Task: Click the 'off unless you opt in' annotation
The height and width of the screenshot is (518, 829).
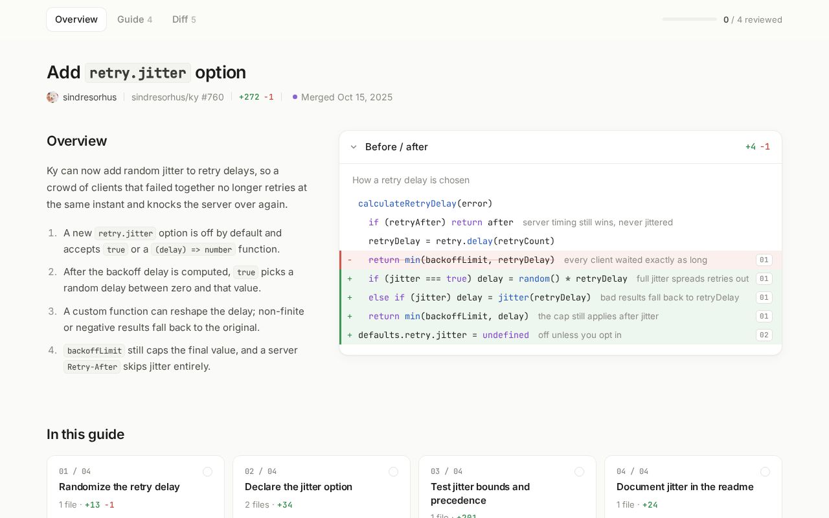Action: 580,335
